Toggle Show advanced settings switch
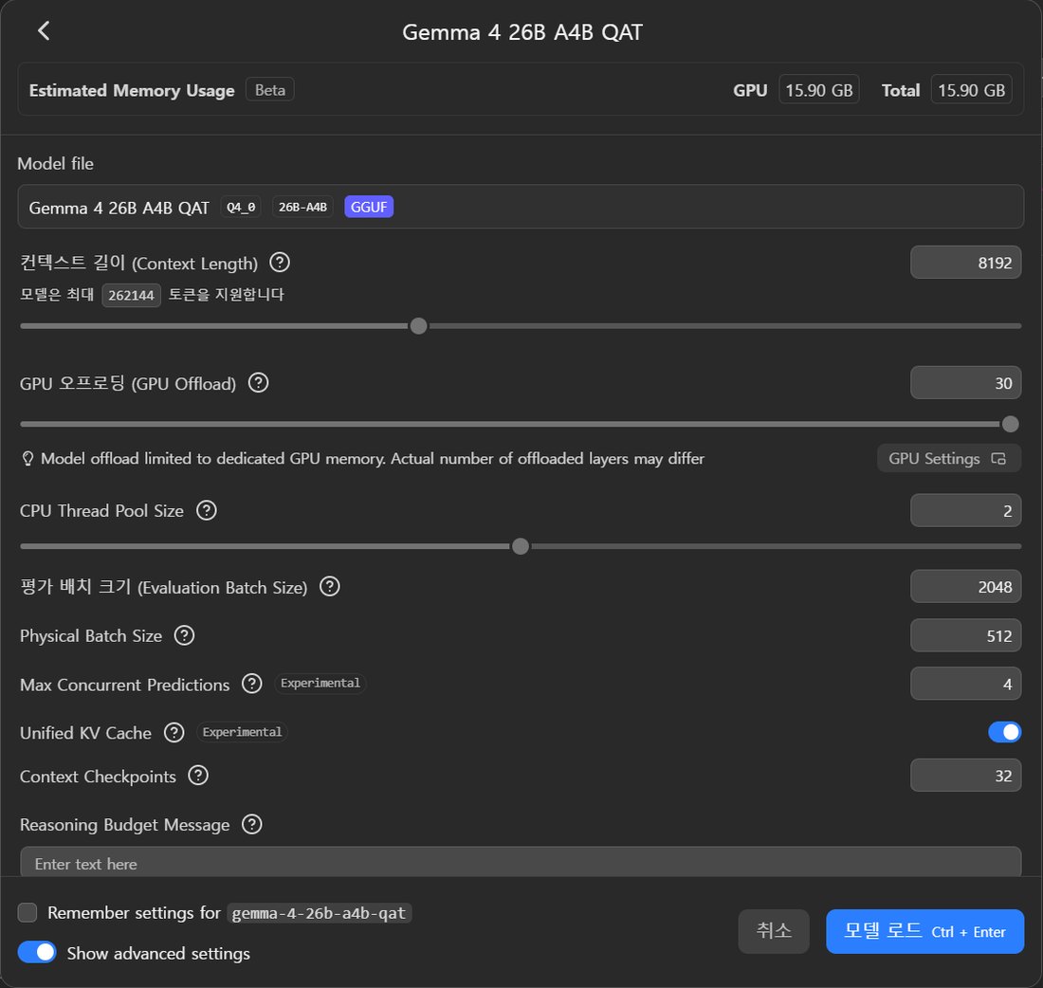 click(37, 952)
